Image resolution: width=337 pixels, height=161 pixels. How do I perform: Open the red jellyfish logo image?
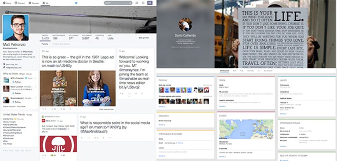(58, 144)
